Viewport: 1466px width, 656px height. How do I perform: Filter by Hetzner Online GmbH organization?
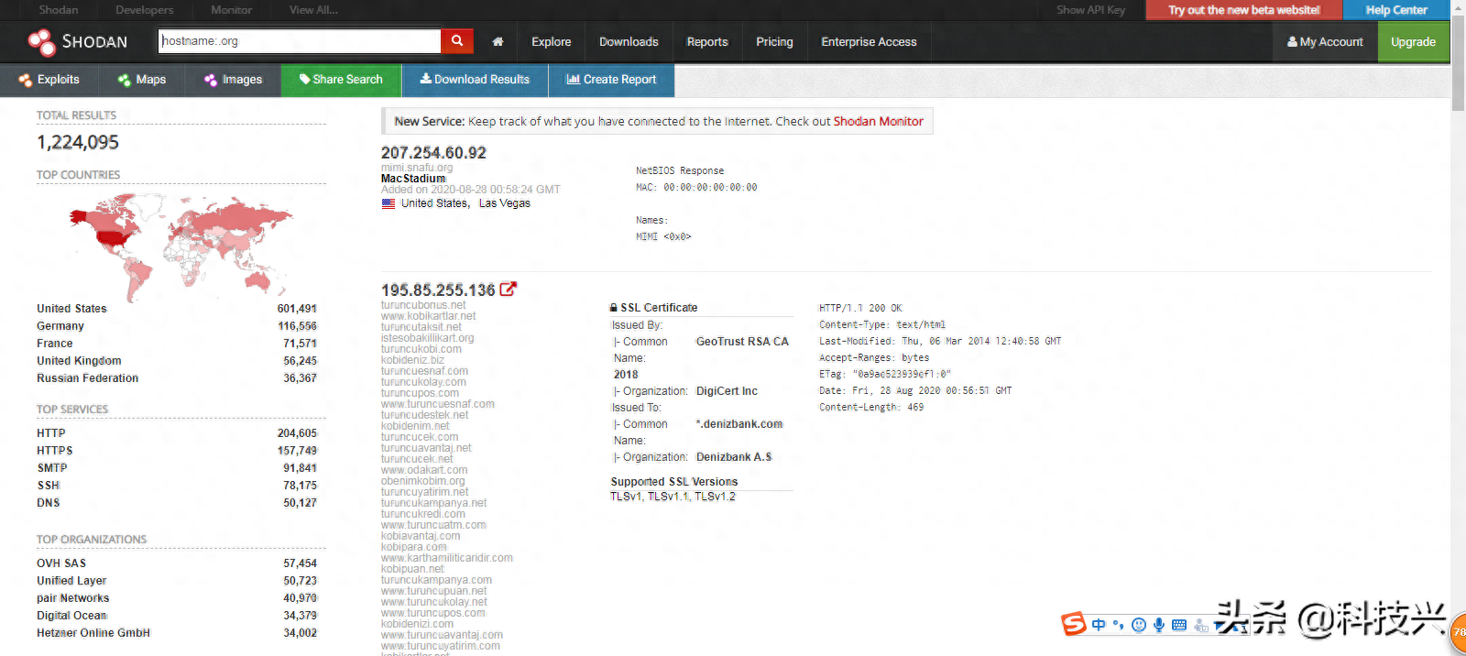coord(93,633)
